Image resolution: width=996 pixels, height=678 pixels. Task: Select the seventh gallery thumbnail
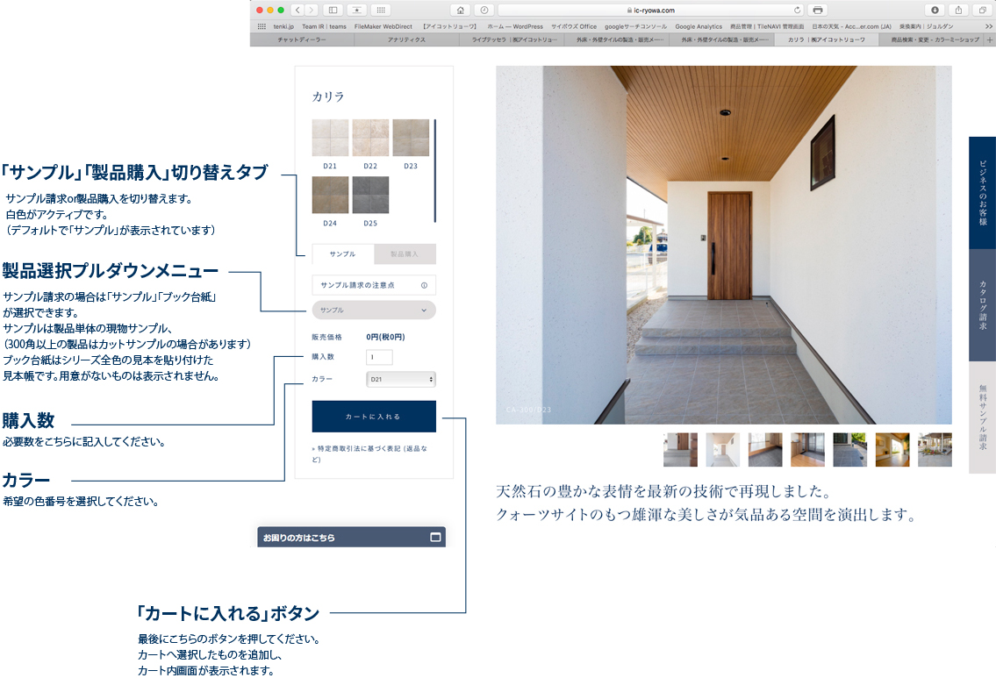[935, 449]
